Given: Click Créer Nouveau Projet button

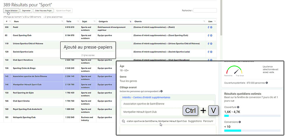Looking at the screenshot, I should (x=44, y=10).
